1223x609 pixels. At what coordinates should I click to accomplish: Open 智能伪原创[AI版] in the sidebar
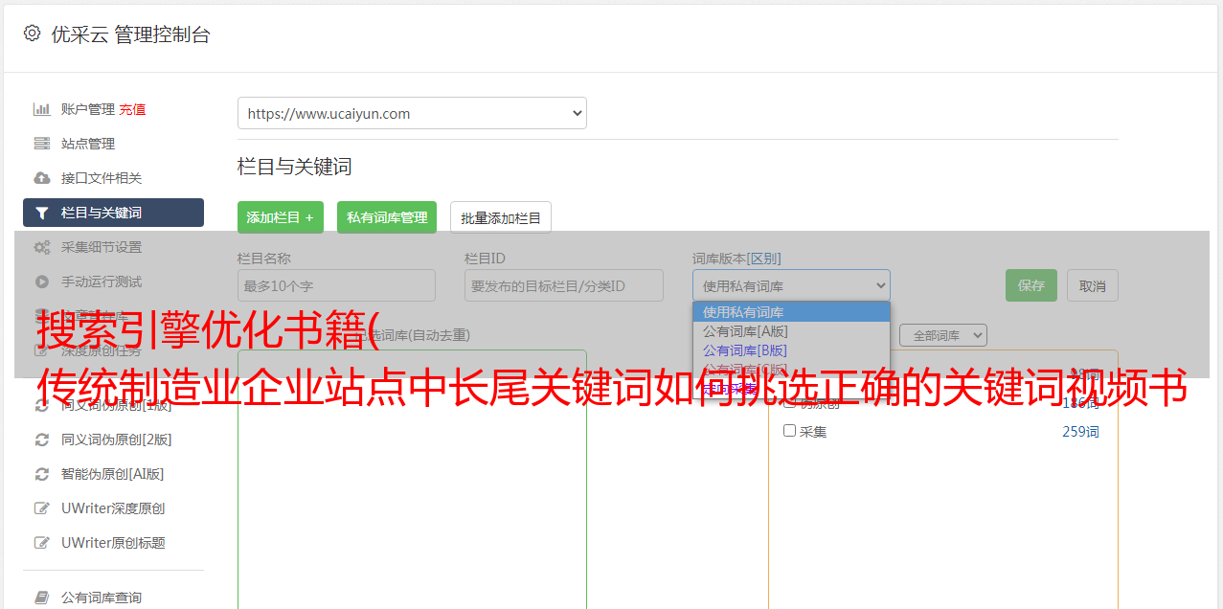(113, 474)
